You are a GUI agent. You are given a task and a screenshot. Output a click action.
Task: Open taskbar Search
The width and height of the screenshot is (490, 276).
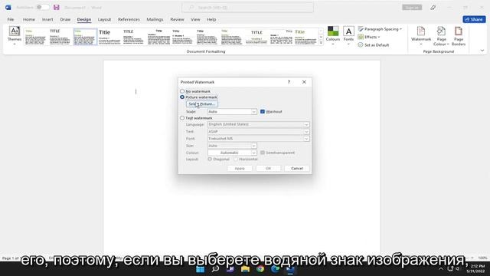pyautogui.click(x=215, y=269)
